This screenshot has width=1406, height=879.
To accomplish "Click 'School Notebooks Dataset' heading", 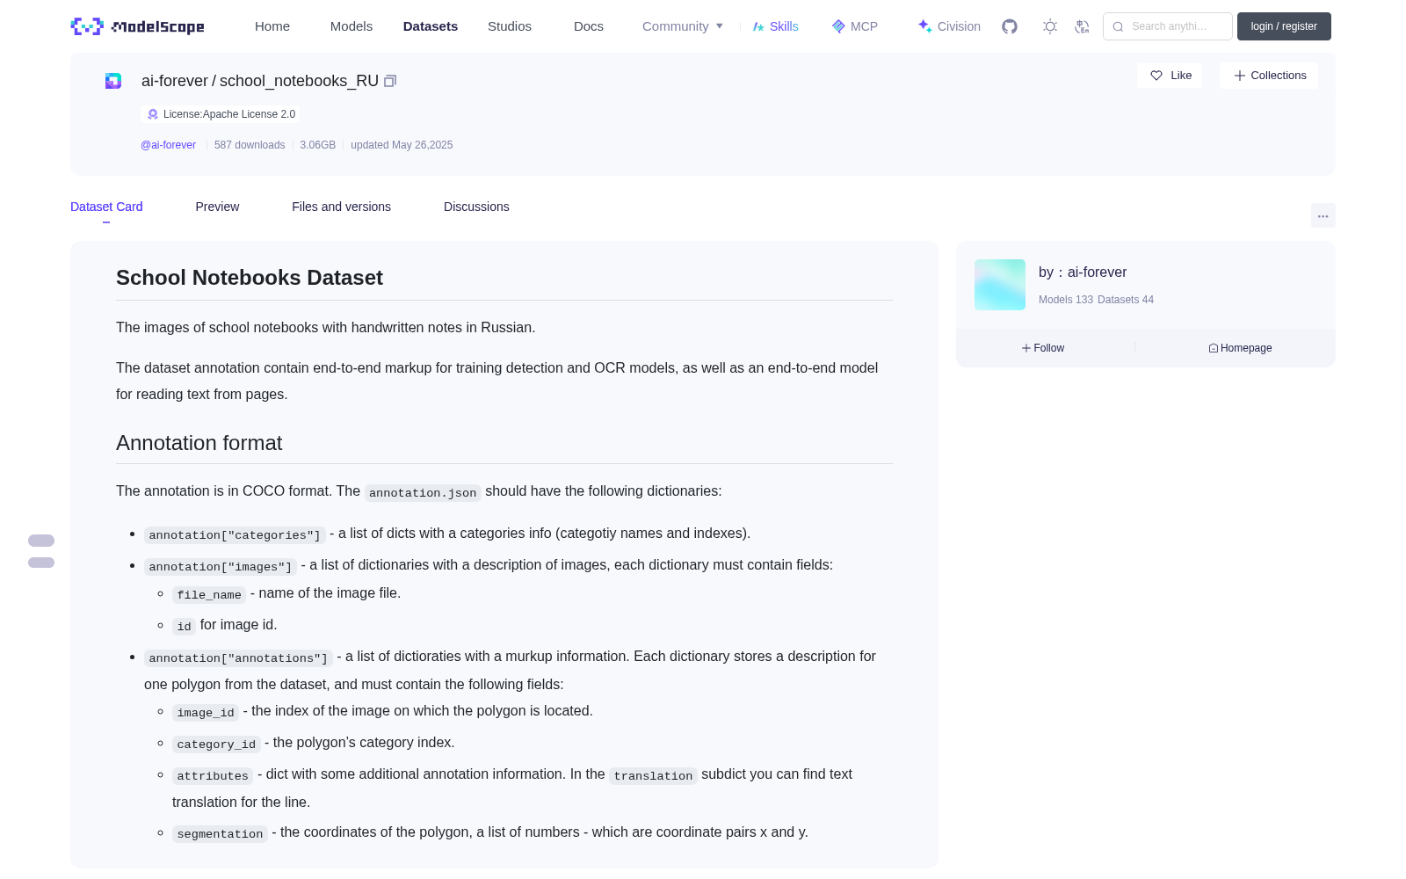I will (x=250, y=278).
